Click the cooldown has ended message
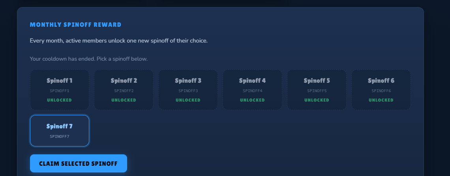The height and width of the screenshot is (176, 450). pos(89,59)
